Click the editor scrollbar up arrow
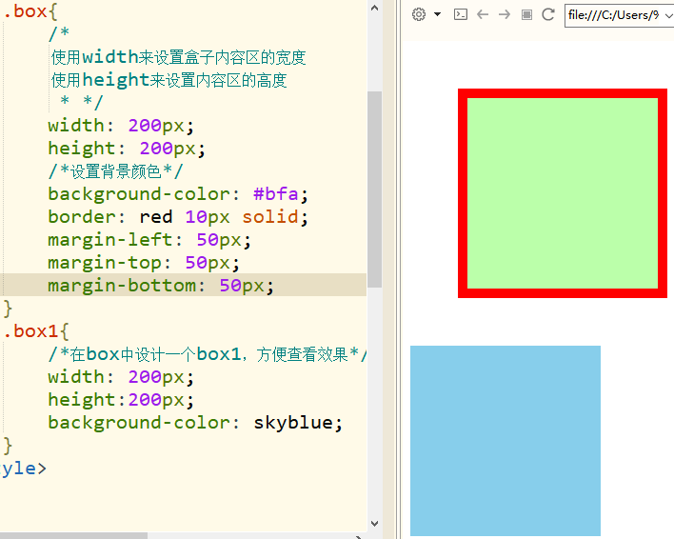Image resolution: width=674 pixels, height=539 pixels. point(374,8)
